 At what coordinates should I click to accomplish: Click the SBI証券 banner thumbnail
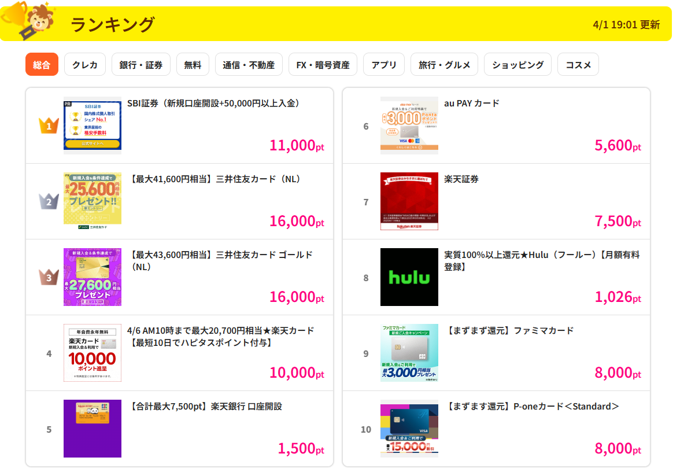(93, 126)
